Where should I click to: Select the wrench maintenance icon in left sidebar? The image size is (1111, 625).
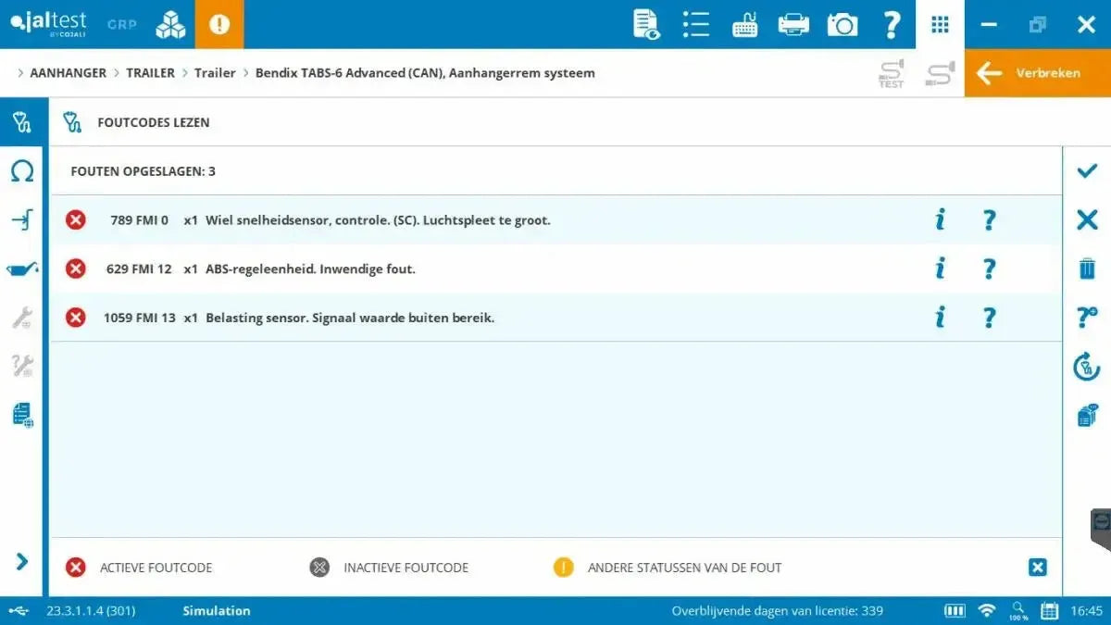click(x=21, y=317)
